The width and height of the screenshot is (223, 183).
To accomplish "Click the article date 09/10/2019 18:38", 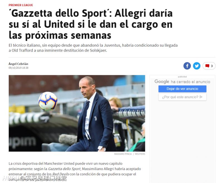I will [x=18, y=68].
